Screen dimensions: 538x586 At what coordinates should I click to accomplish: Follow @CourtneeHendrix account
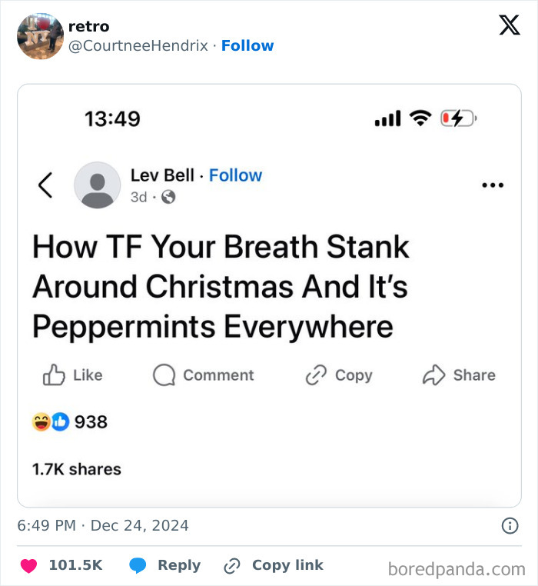pyautogui.click(x=247, y=46)
